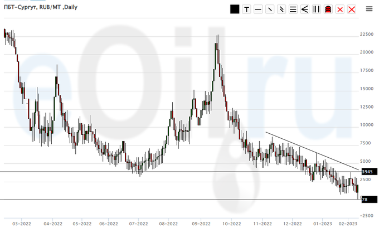Click the 03-2022 date axis label

coord(22,224)
